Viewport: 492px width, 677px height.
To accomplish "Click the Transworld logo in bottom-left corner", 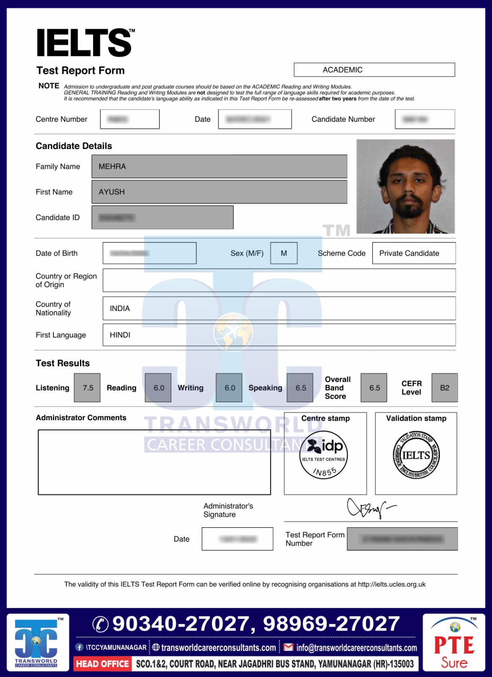I will [x=37, y=642].
